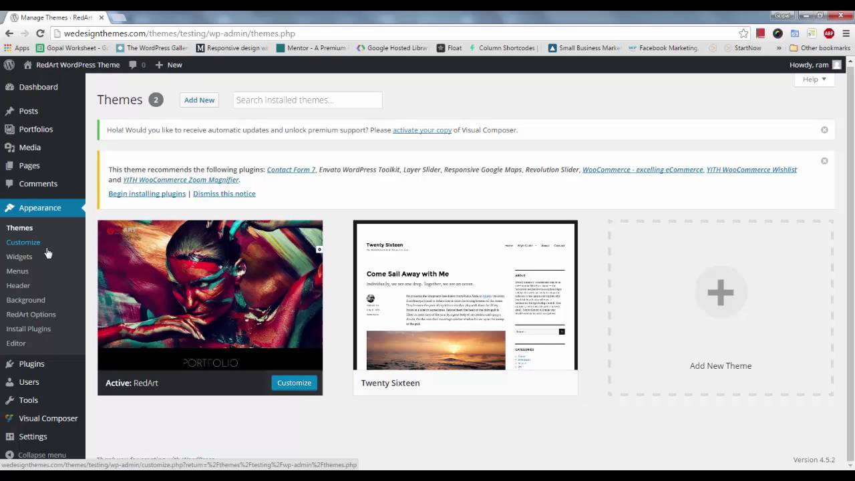Open the StartNow bookmark
Screen dimensions: 855x481
coord(741,48)
